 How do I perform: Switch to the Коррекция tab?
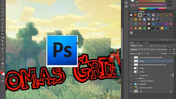pos(134,12)
